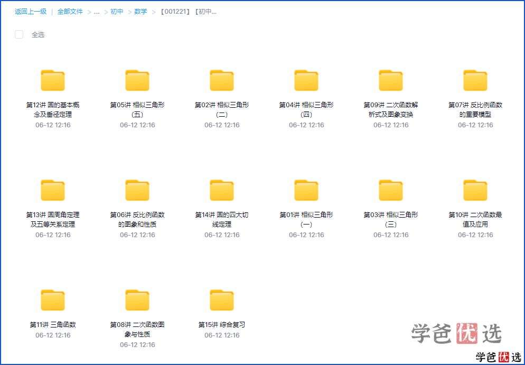Image resolution: width=525 pixels, height=365 pixels.
Task: Select the name 第06讲 反比例函数的图象和性质
Action: point(137,219)
